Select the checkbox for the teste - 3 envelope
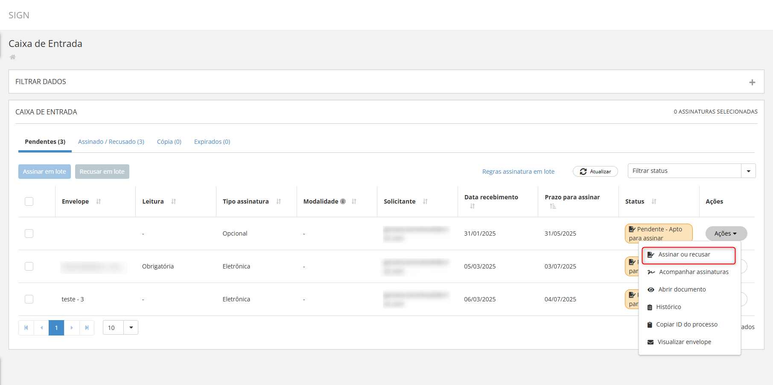The height and width of the screenshot is (385, 773). (x=29, y=299)
